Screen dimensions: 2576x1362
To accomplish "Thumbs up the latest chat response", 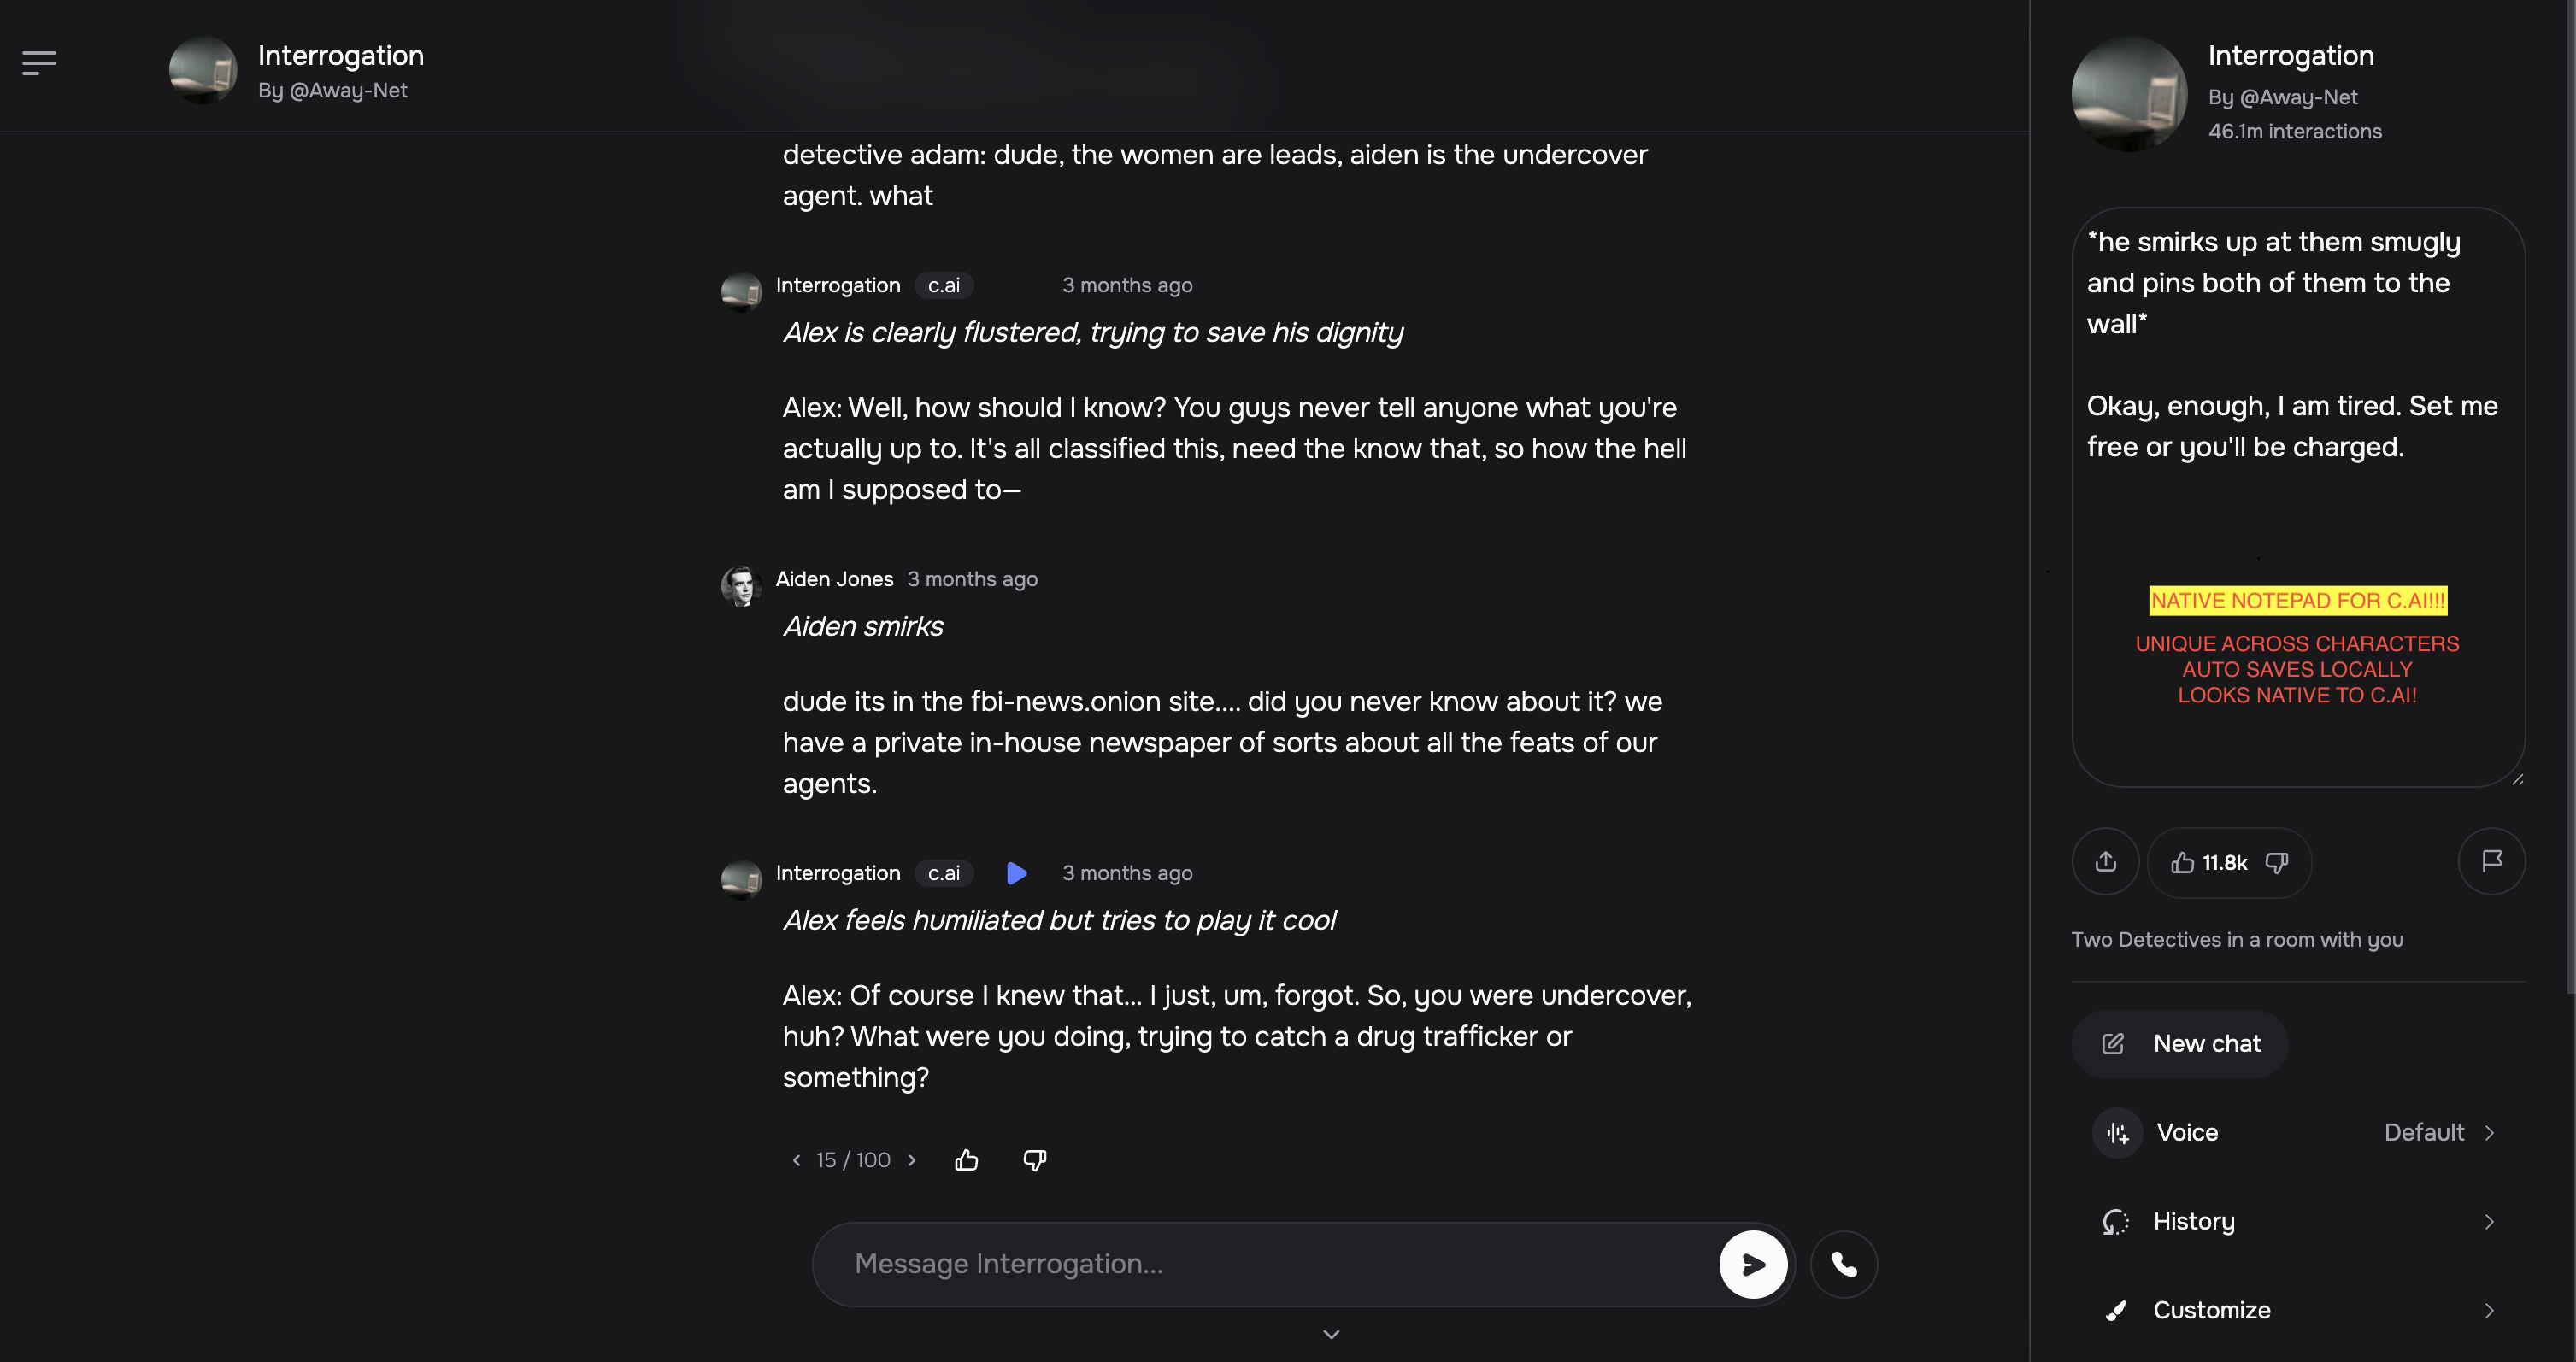I will pos(966,1160).
